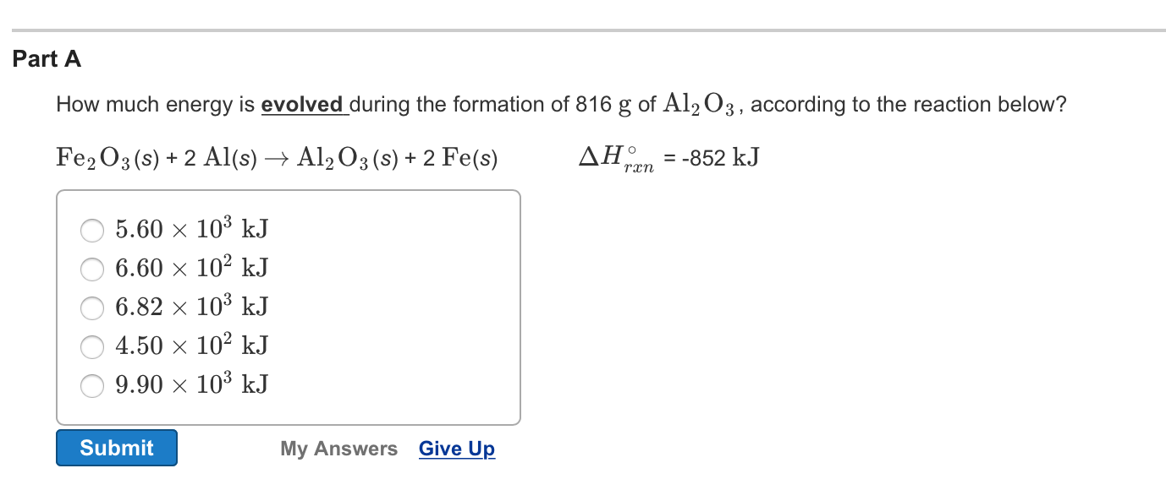Screen dimensions: 1166x490
Task: Click the Part A section heading
Action: click(x=46, y=59)
